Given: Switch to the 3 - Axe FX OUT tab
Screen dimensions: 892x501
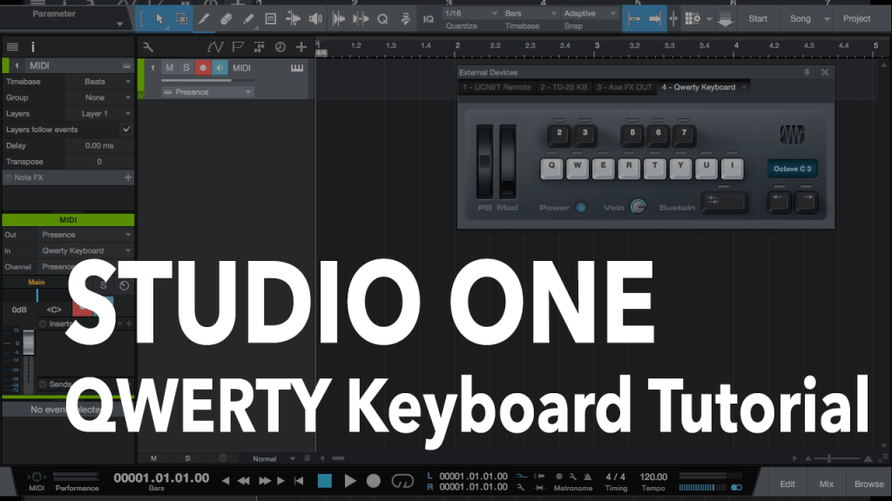Looking at the screenshot, I should [624, 87].
